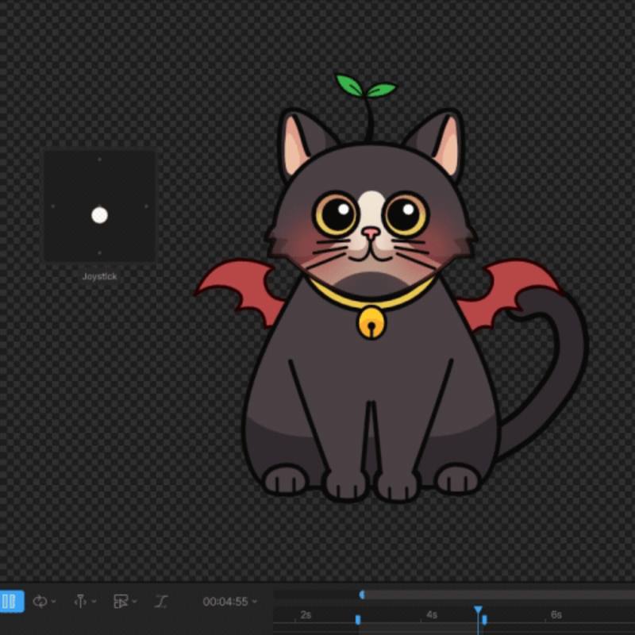Image resolution: width=635 pixels, height=635 pixels.
Task: Open the snap keys dropdown arrow
Action: coord(94,602)
